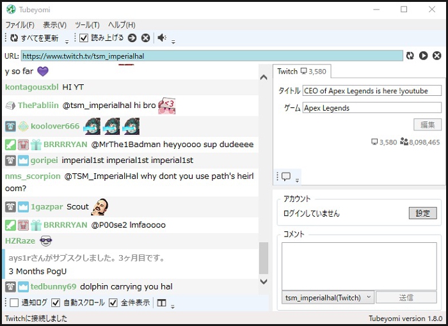Click the diamond badge beside koolover666
This screenshot has height=326, width=448.
[23, 126]
